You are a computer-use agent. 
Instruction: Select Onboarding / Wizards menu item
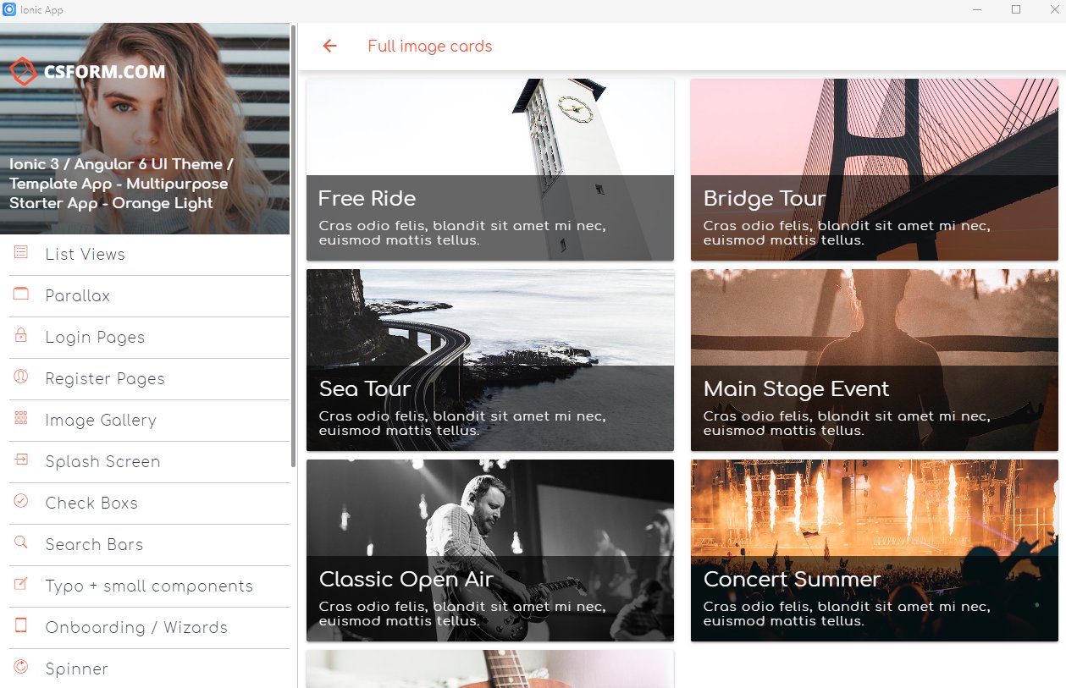pos(149,628)
